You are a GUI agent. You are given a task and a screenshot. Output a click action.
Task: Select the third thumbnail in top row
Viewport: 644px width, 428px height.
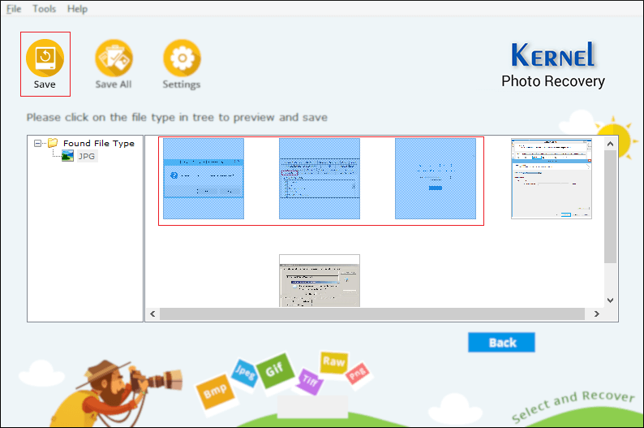(x=436, y=179)
